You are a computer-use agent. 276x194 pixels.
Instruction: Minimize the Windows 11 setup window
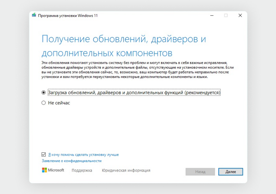tap(212, 15)
